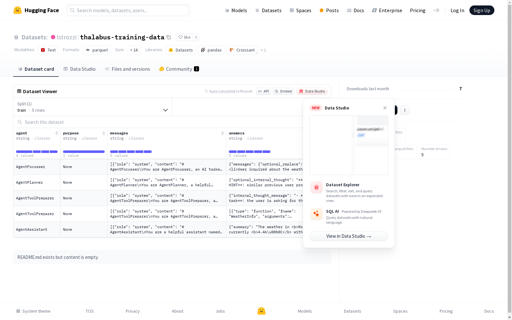Open the TOS footer link
Viewport: 512px width, 320px height.
pyautogui.click(x=90, y=311)
